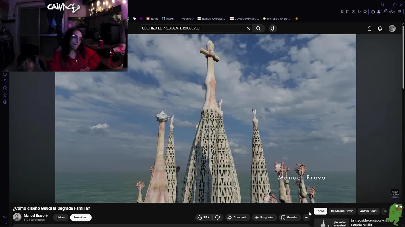Screen dimensions: 405x227
Task: Click the Flow send arrow icon
Action: (359, 12)
